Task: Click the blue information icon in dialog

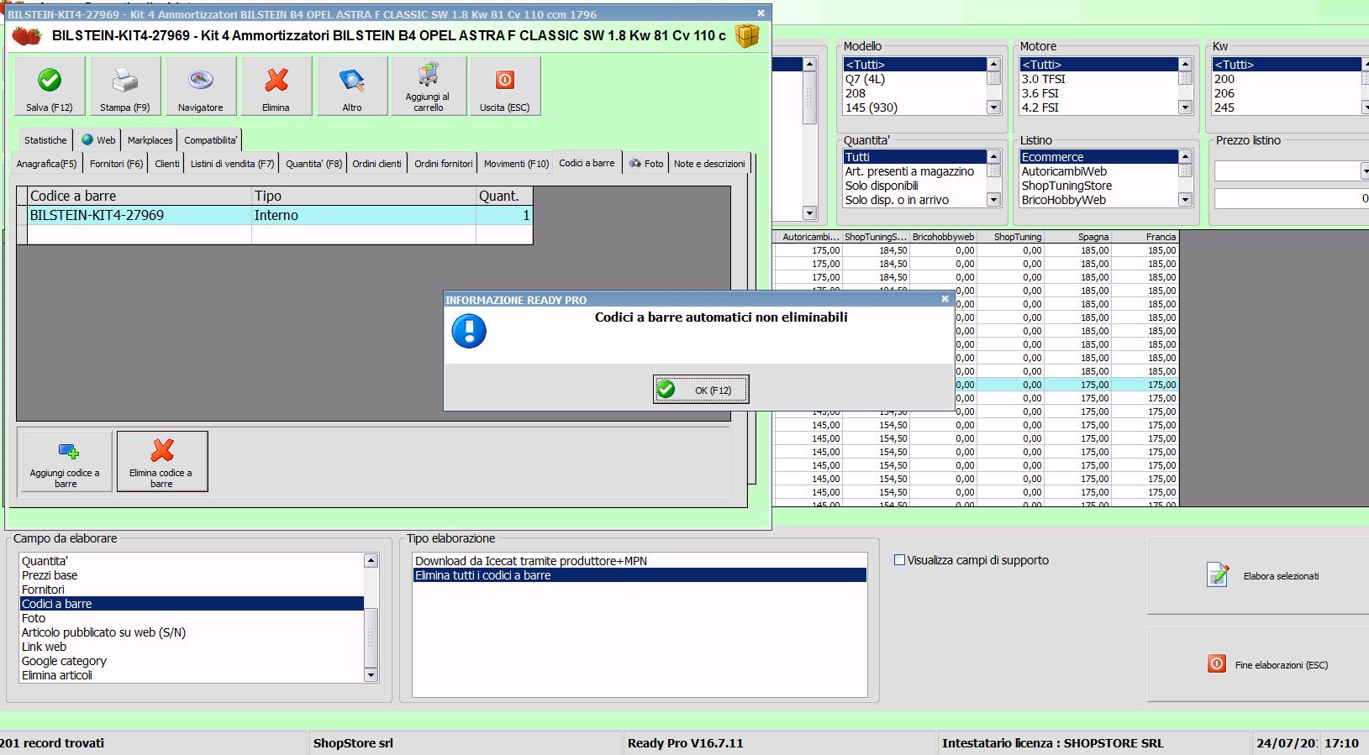Action: tap(469, 331)
